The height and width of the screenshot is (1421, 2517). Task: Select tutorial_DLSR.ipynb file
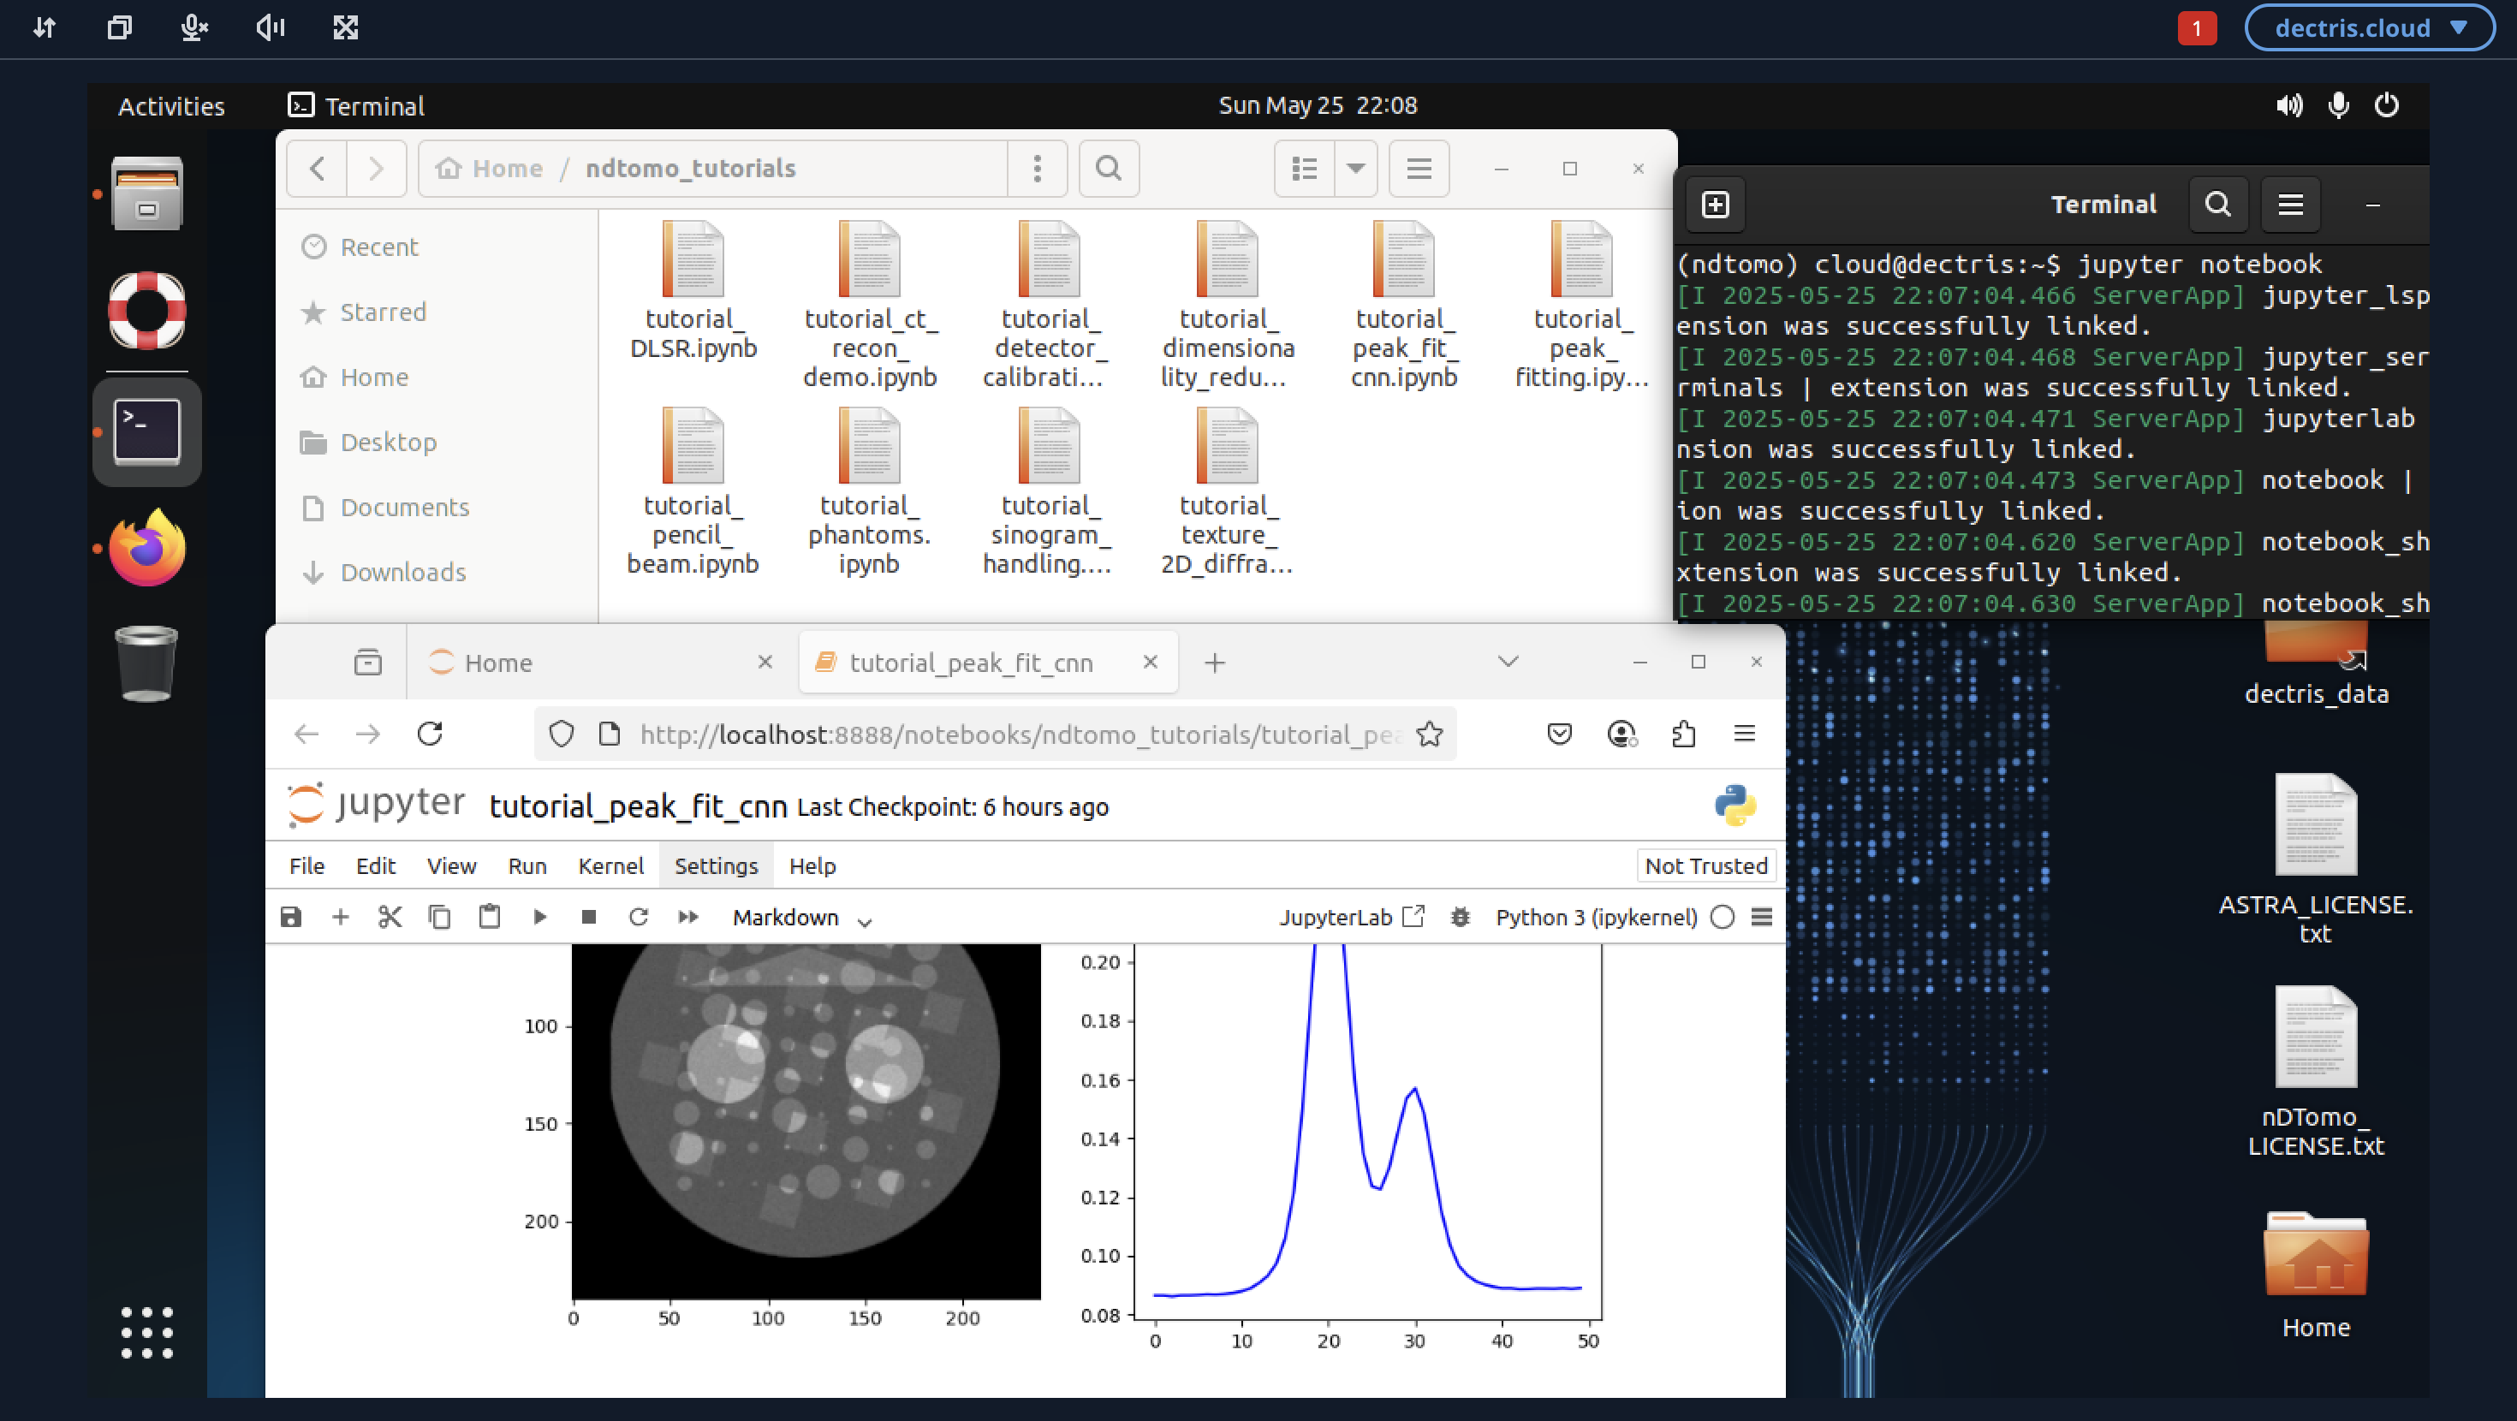pyautogui.click(x=692, y=291)
